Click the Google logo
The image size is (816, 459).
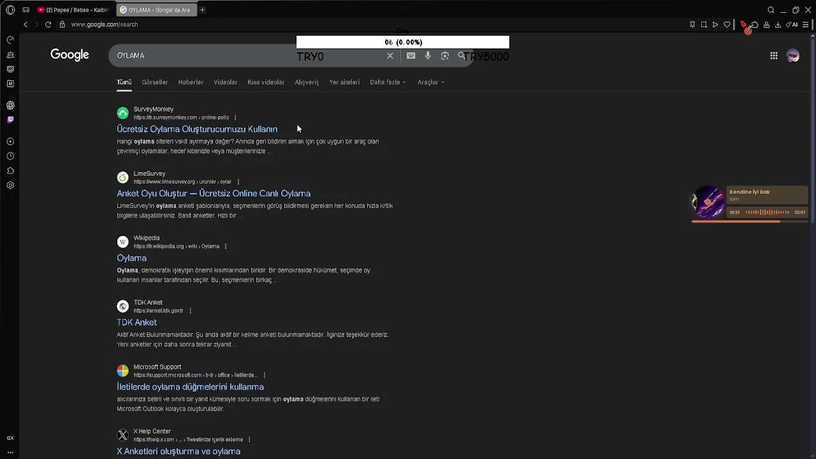coord(70,55)
